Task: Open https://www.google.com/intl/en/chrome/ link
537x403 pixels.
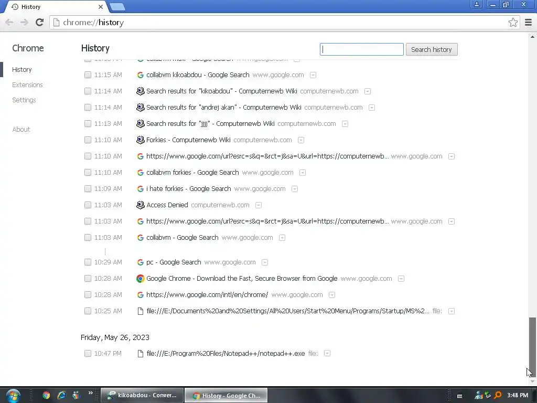Action: click(207, 295)
